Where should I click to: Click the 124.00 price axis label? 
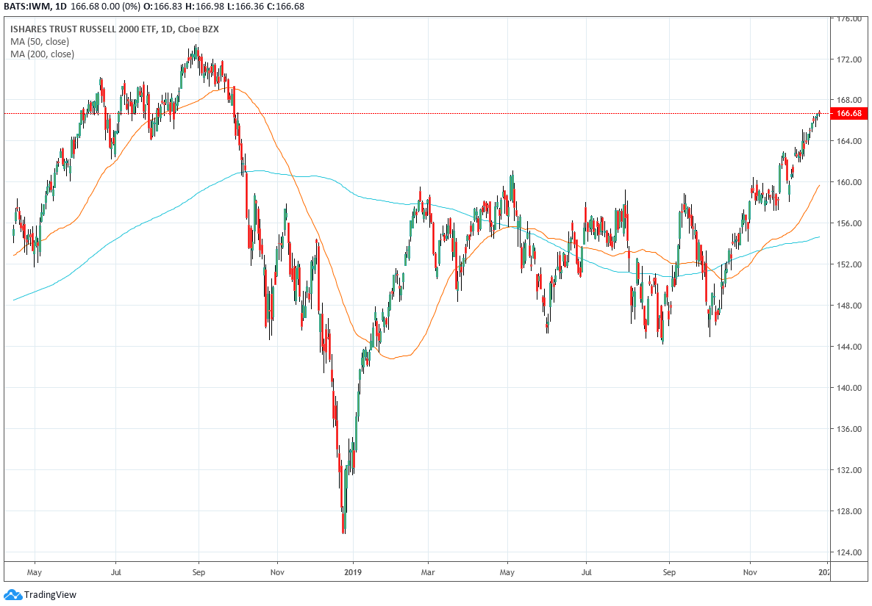pos(849,552)
